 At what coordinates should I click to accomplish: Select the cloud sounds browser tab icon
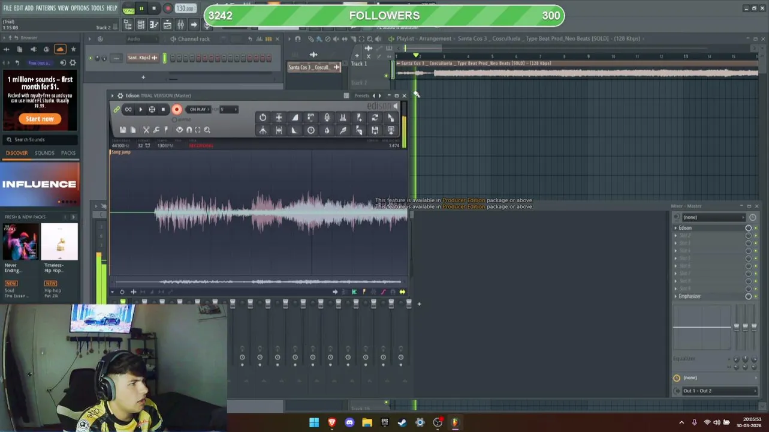click(x=60, y=49)
